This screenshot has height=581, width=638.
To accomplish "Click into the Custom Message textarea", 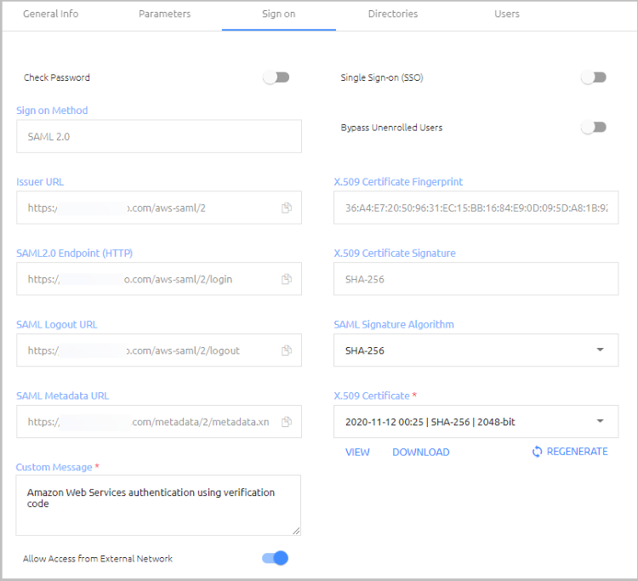I will click(x=158, y=505).
